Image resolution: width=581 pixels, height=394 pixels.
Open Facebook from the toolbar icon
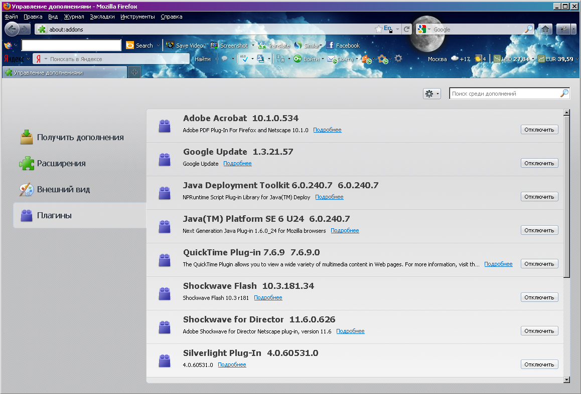[x=330, y=45]
